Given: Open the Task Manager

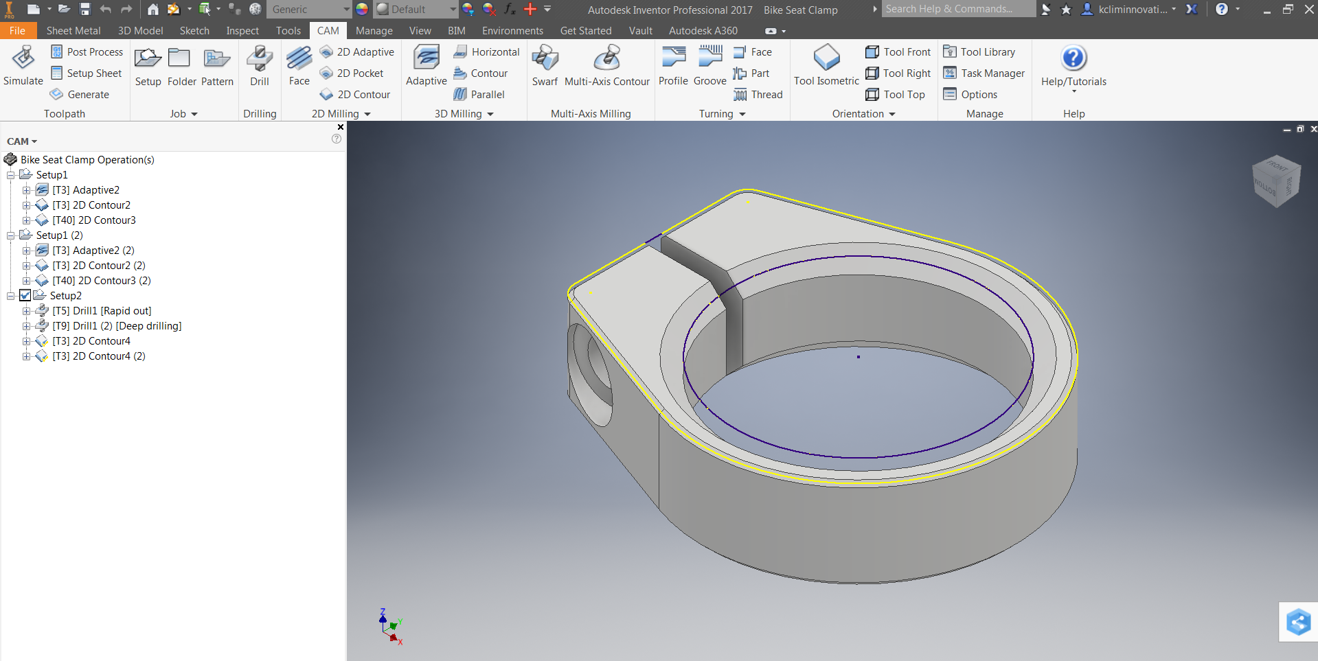Looking at the screenshot, I should (x=984, y=73).
